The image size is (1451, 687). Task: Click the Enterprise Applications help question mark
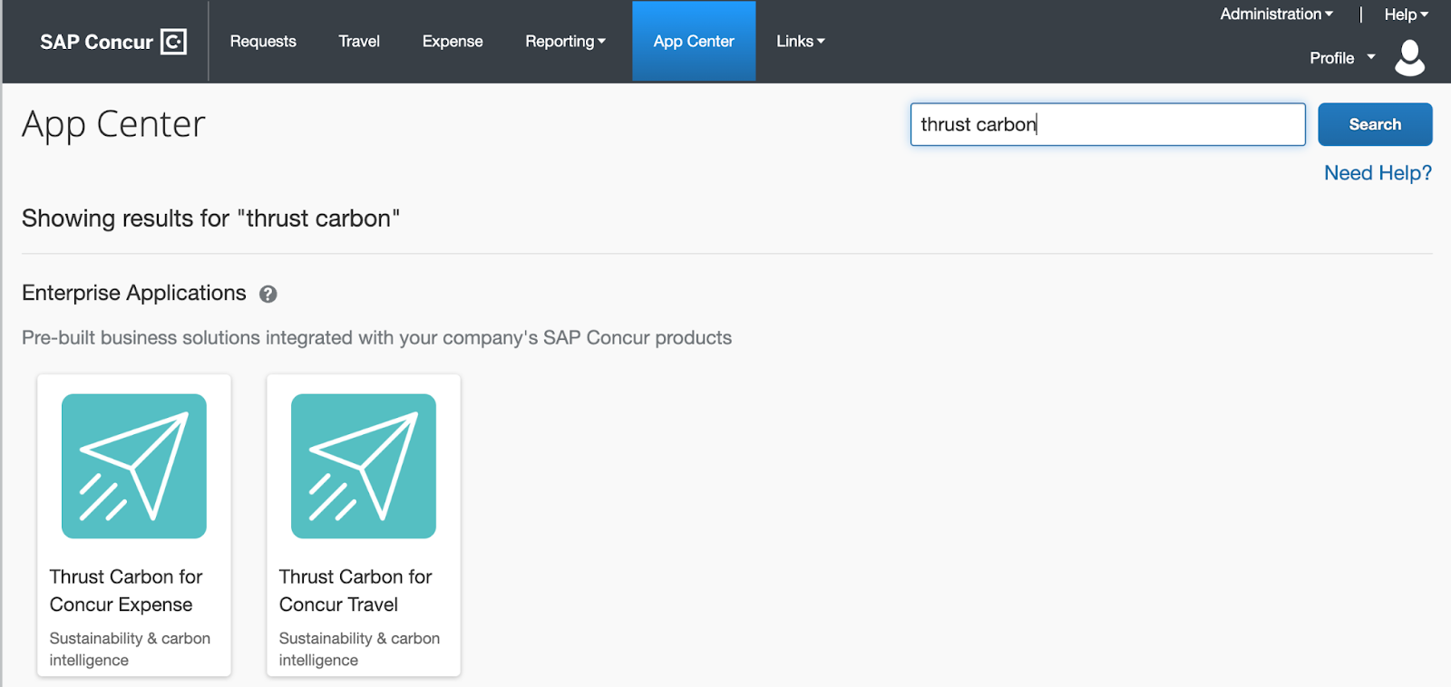click(268, 294)
